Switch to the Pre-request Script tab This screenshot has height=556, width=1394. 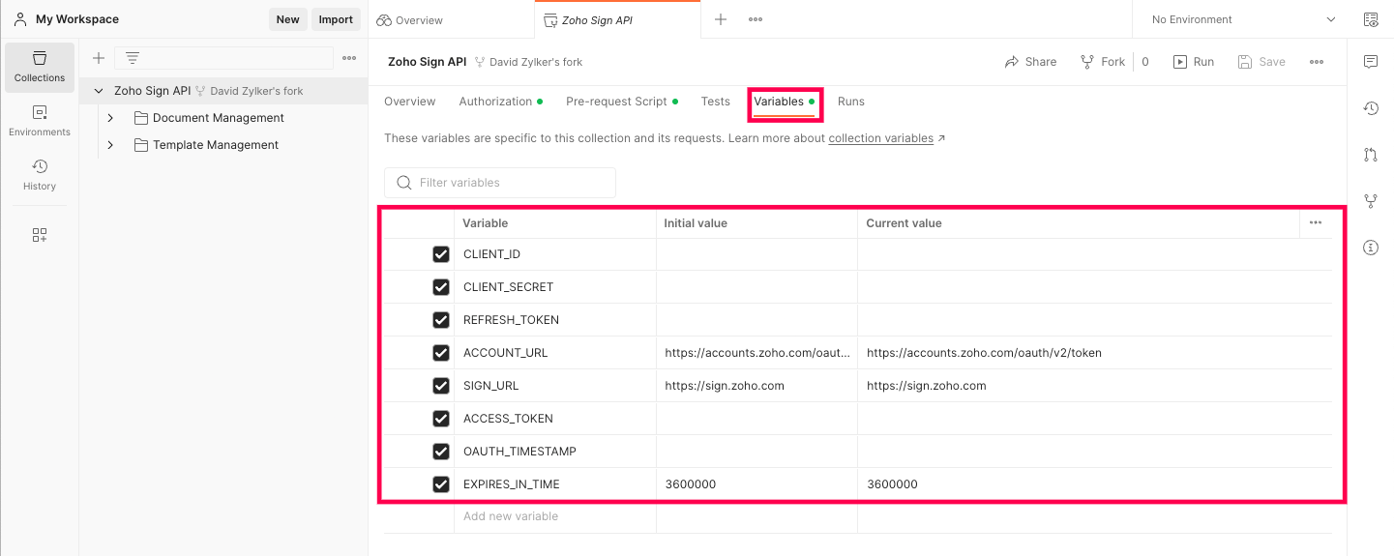[616, 102]
